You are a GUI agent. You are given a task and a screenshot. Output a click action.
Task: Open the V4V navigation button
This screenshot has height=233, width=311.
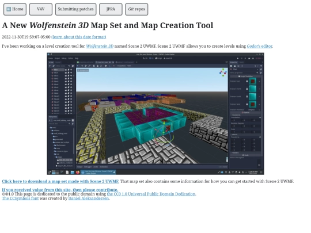[41, 9]
